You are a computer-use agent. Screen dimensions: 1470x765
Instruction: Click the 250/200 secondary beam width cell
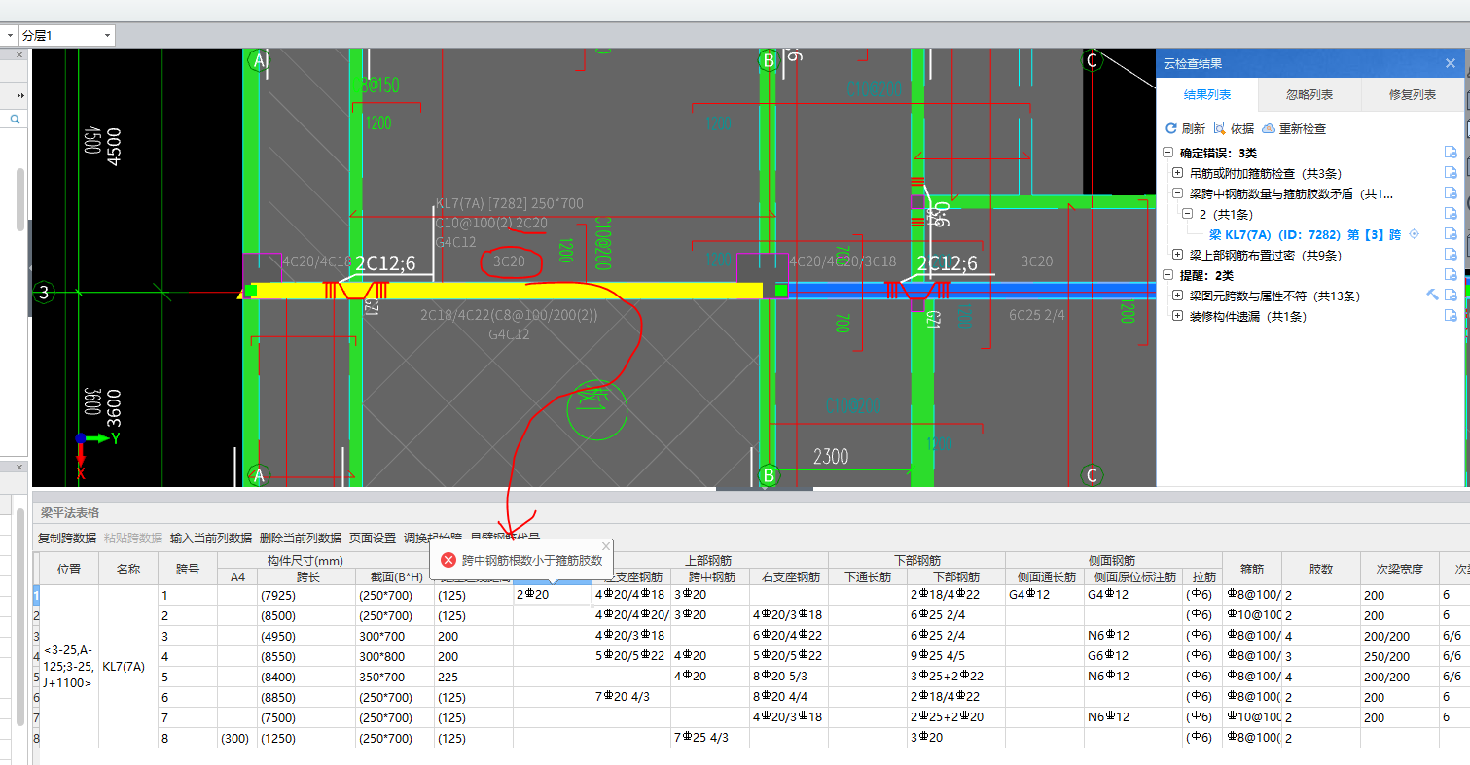(1400, 655)
